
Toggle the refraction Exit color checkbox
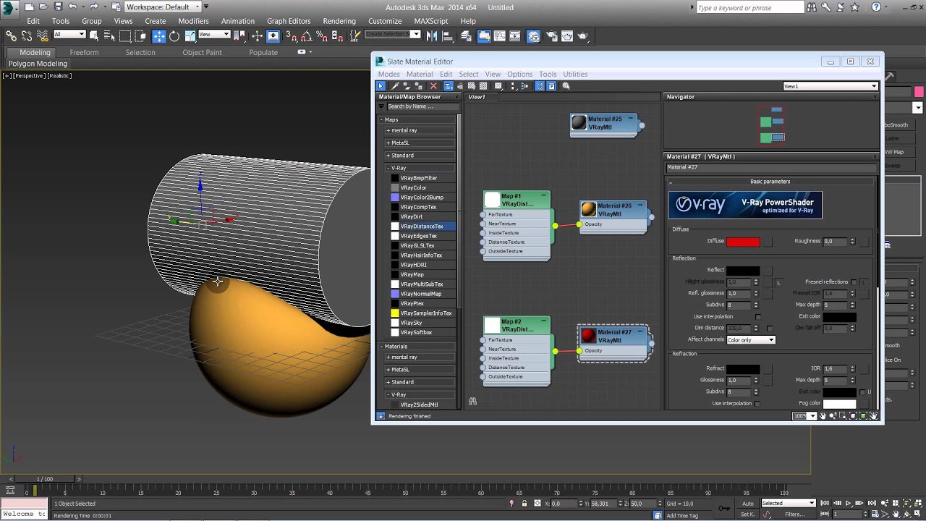(862, 392)
